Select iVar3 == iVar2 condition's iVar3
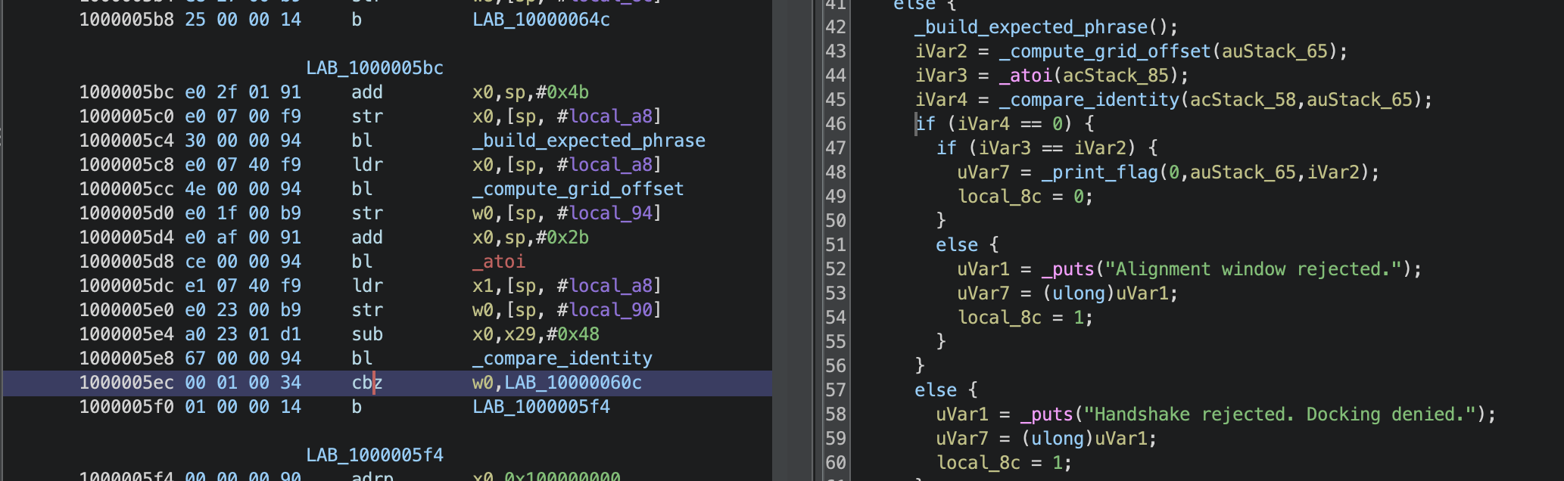 tap(1005, 148)
